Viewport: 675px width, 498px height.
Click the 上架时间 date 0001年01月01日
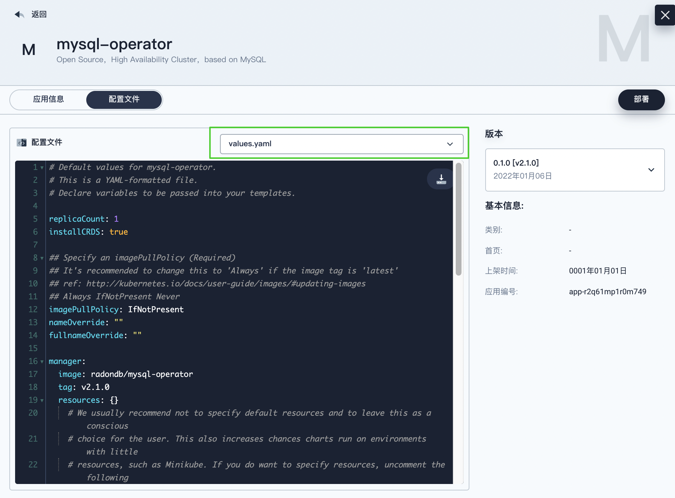click(598, 271)
